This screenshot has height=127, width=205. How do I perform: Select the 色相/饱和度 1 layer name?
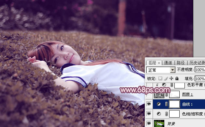tap(193, 114)
